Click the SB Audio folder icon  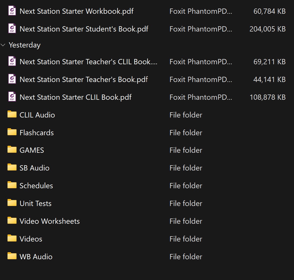click(12, 168)
